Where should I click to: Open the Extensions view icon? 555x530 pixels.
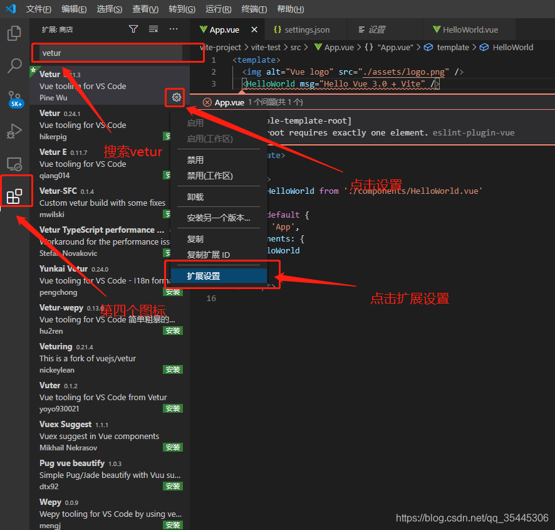click(x=14, y=196)
